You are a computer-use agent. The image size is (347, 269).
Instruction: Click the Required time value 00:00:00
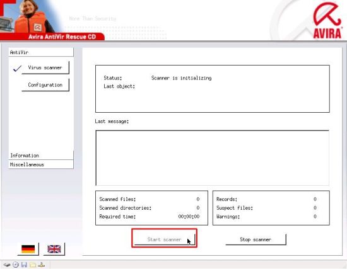coord(189,217)
